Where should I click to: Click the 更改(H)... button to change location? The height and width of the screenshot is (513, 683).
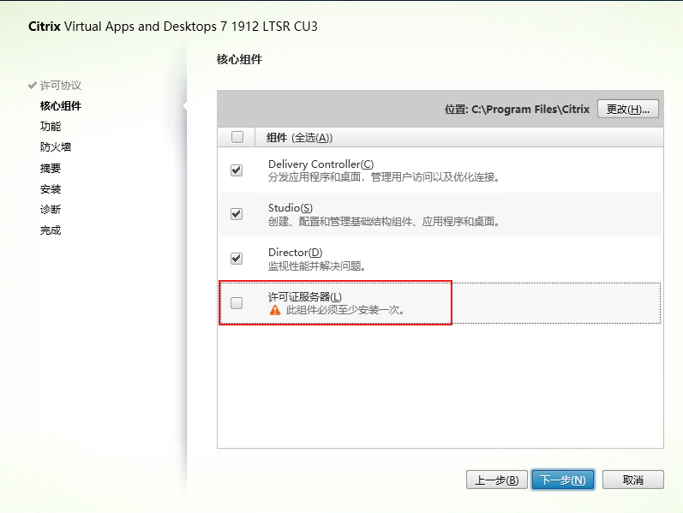[x=627, y=109]
